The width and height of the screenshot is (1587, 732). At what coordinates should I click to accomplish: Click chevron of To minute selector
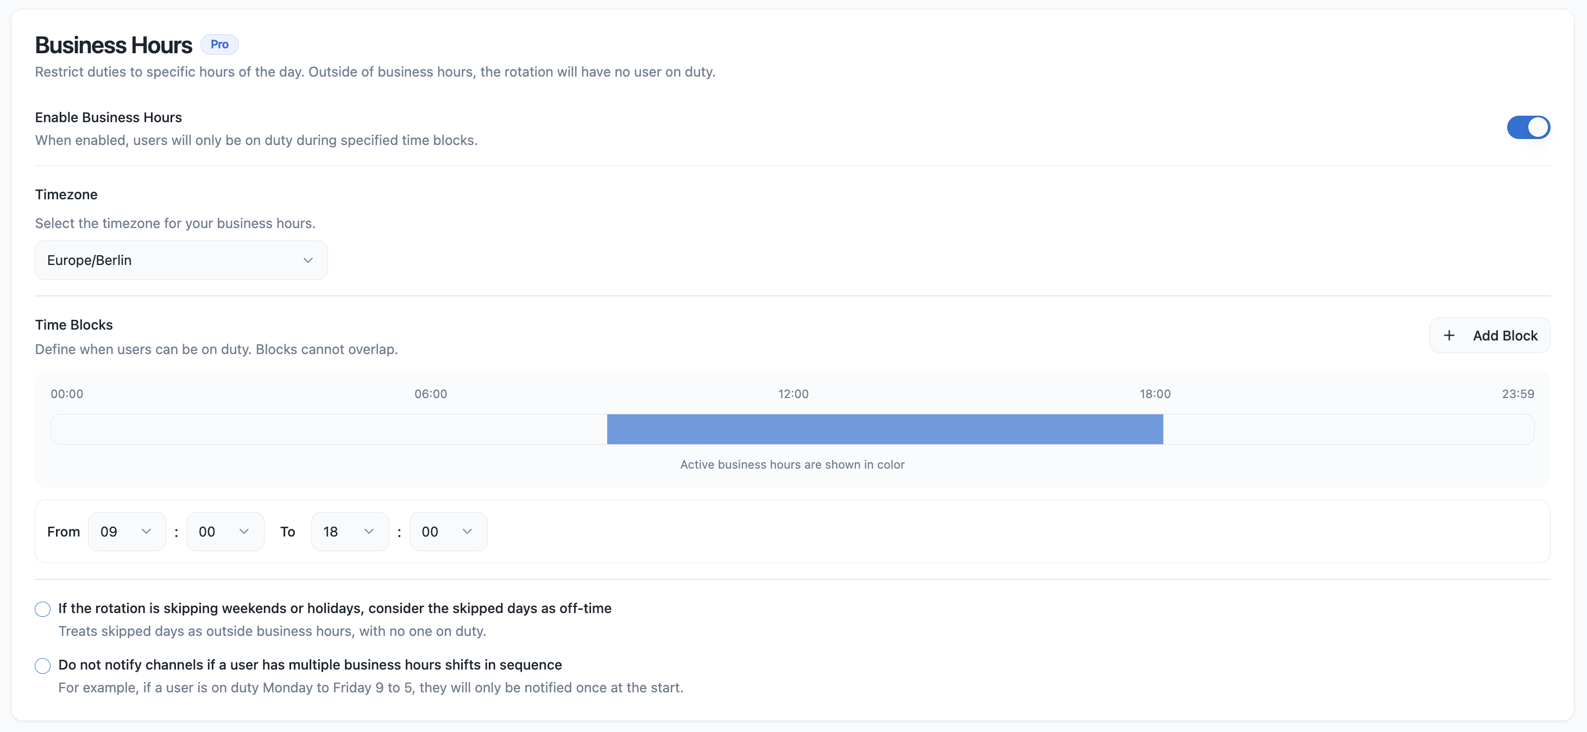467,531
